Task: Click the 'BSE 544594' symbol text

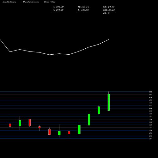Action: point(50,2)
